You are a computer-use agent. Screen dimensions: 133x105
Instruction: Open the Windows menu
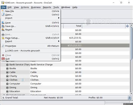66,7
